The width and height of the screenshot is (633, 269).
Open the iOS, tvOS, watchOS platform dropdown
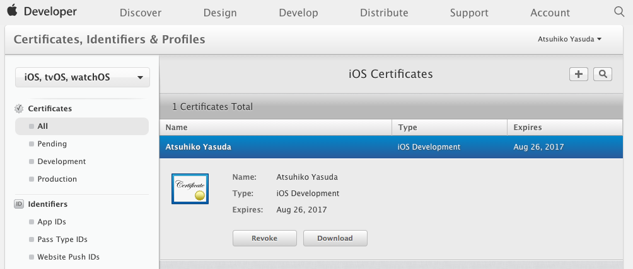tap(83, 77)
